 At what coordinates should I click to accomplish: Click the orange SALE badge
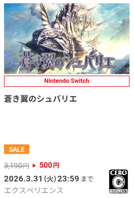tap(17, 149)
